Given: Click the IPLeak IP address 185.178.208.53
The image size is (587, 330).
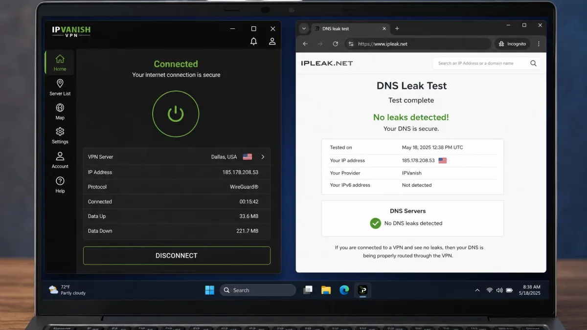Looking at the screenshot, I should click(418, 160).
